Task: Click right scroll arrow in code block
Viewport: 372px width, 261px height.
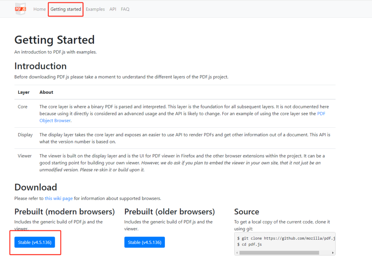Action: pos(333,252)
